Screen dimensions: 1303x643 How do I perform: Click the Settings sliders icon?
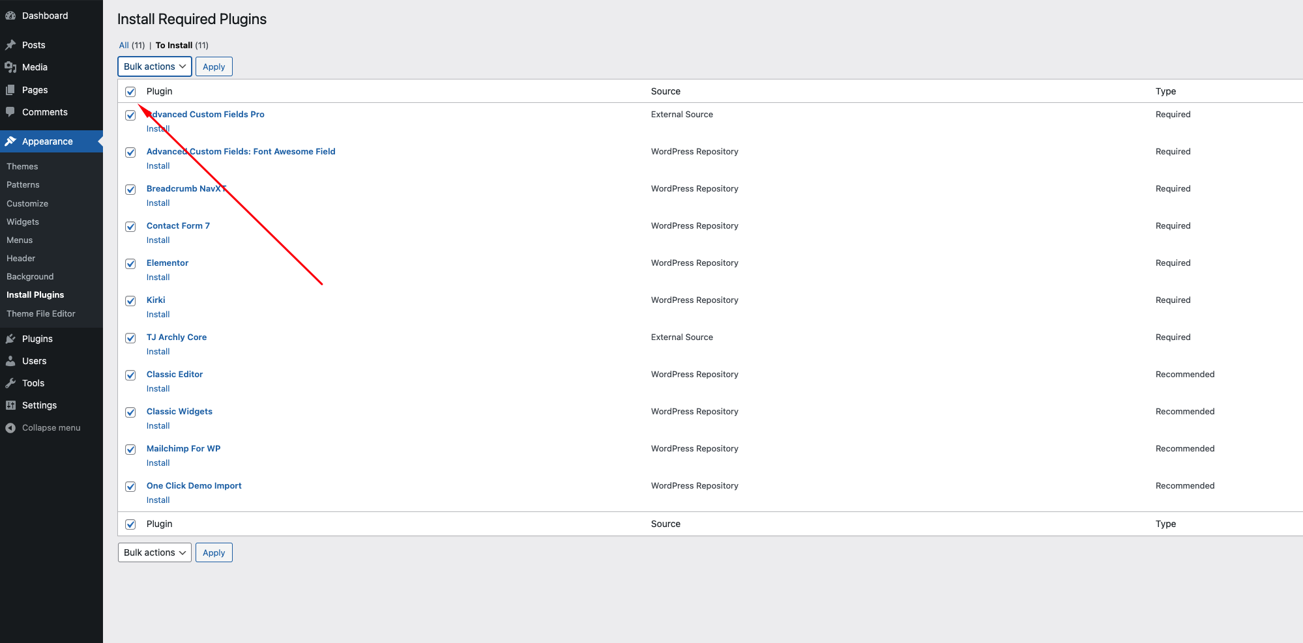(10, 405)
